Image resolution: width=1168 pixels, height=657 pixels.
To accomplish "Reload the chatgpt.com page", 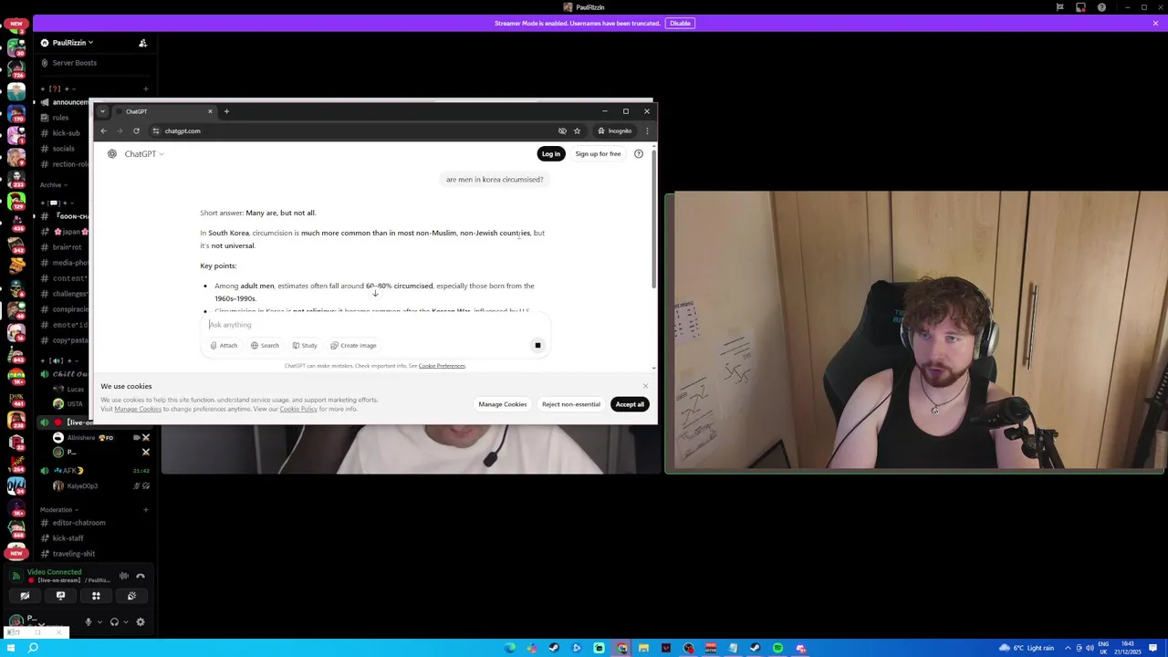I will (x=136, y=130).
